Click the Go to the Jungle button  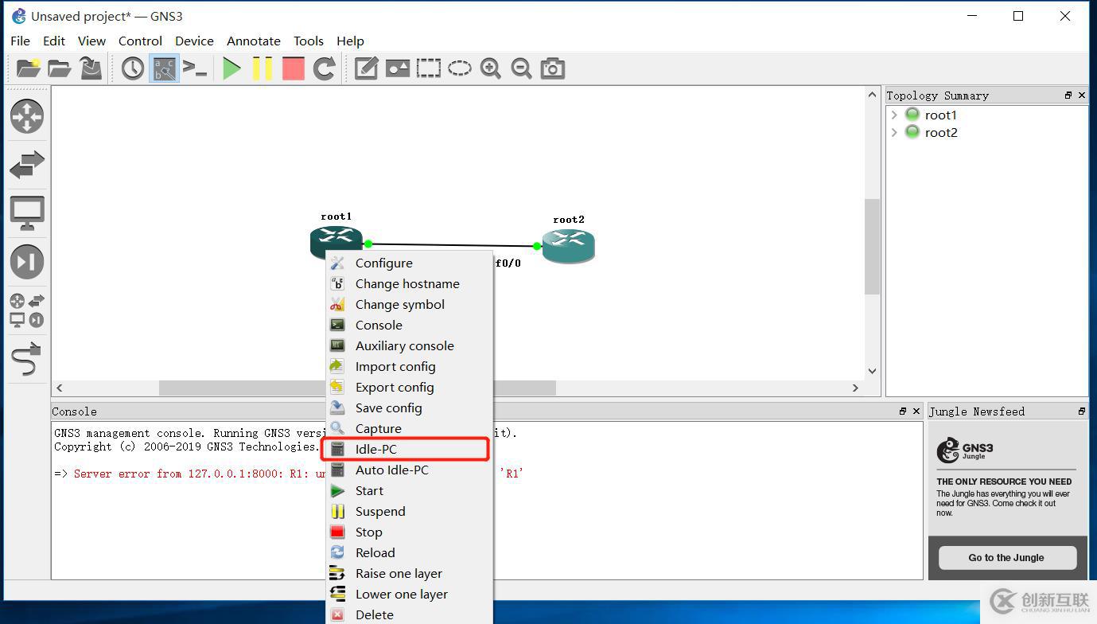[1006, 557]
